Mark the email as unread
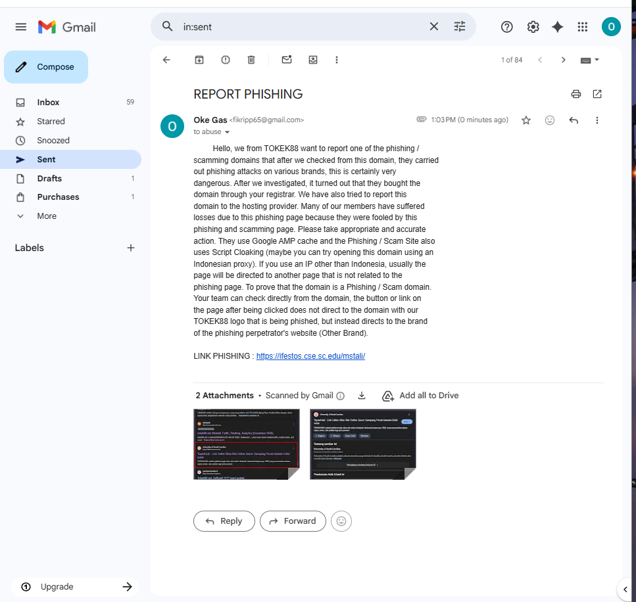This screenshot has height=602, width=636. pyautogui.click(x=287, y=60)
